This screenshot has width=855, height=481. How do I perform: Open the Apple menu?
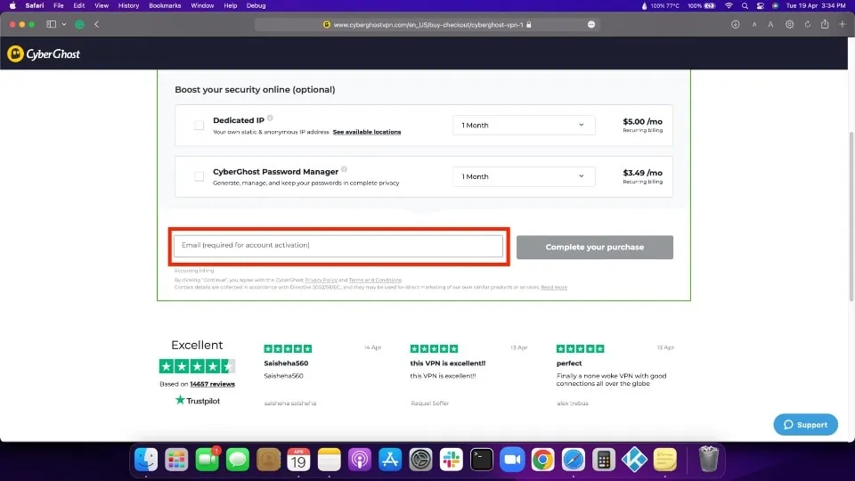pyautogui.click(x=12, y=6)
